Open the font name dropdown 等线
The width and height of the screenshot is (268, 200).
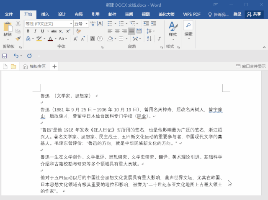coord(71,24)
